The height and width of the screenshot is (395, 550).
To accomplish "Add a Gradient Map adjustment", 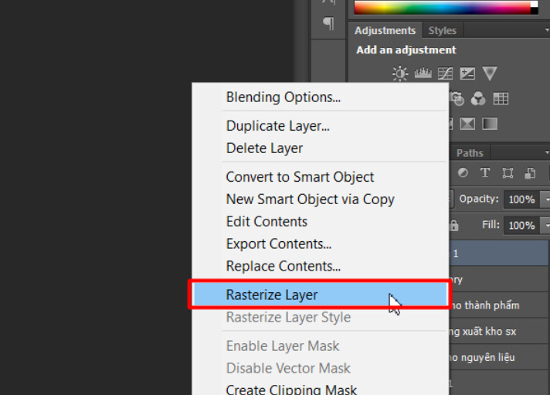I will click(x=490, y=124).
